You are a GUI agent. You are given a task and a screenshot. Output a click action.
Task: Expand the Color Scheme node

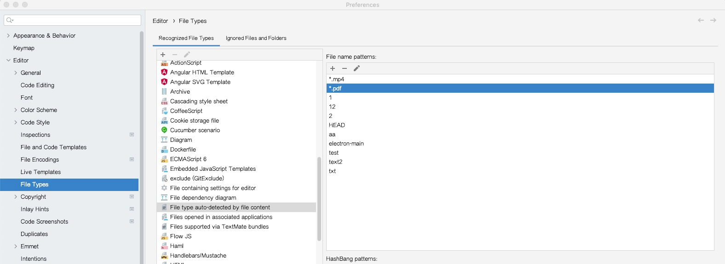[x=16, y=110]
